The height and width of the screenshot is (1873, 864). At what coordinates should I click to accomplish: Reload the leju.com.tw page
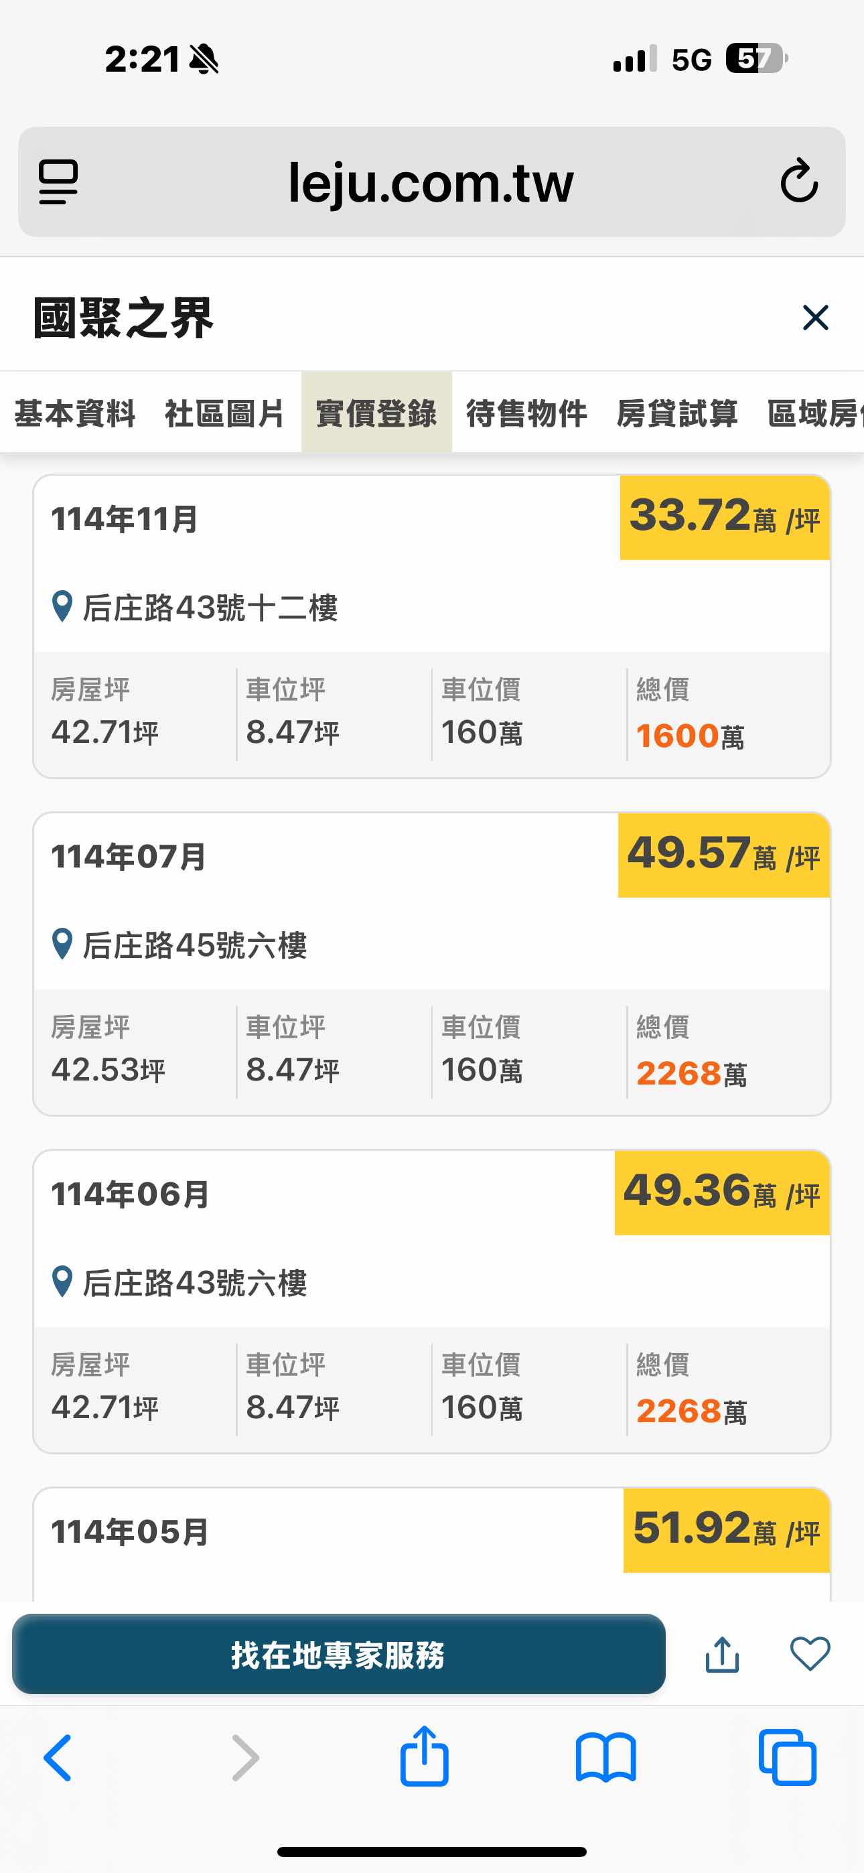(798, 181)
